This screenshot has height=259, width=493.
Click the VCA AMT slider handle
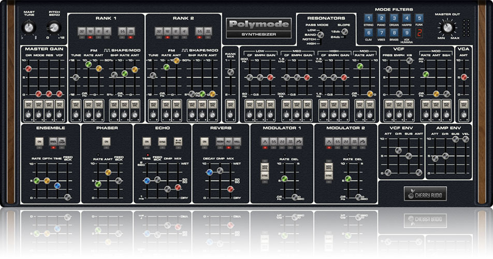click(464, 77)
